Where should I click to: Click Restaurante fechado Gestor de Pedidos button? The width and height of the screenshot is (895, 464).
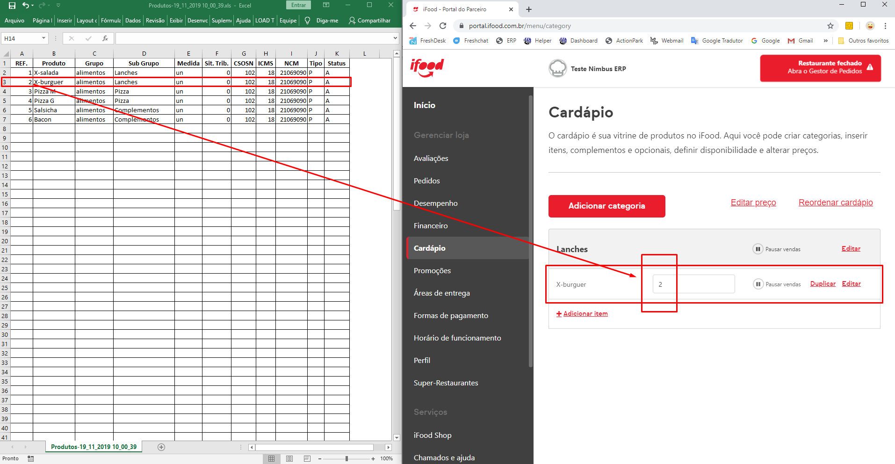click(821, 68)
